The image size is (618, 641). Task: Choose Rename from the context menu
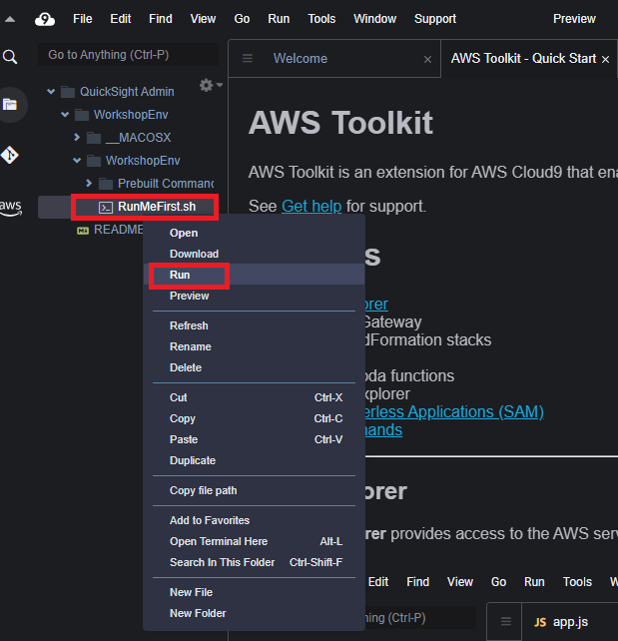coord(254,346)
